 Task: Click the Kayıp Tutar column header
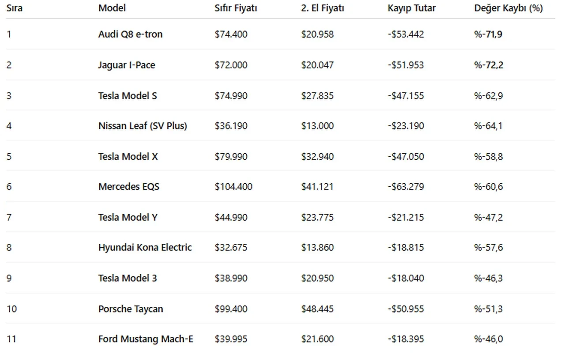pyautogui.click(x=411, y=8)
